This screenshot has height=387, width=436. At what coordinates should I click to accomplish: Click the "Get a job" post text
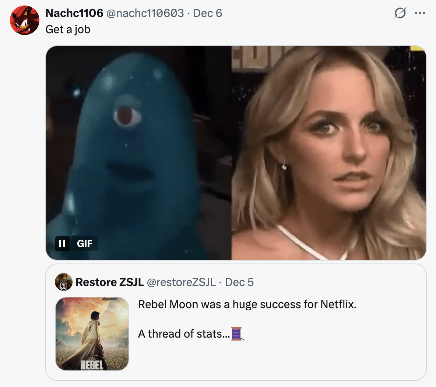(x=68, y=29)
